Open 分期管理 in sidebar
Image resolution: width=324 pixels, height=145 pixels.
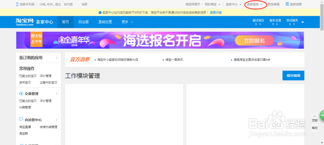pos(25,108)
